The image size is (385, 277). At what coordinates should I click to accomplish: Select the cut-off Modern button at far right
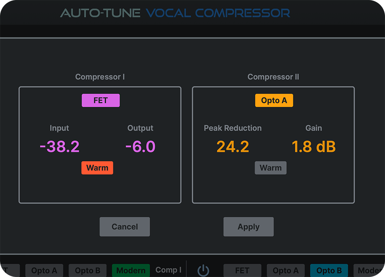point(369,270)
